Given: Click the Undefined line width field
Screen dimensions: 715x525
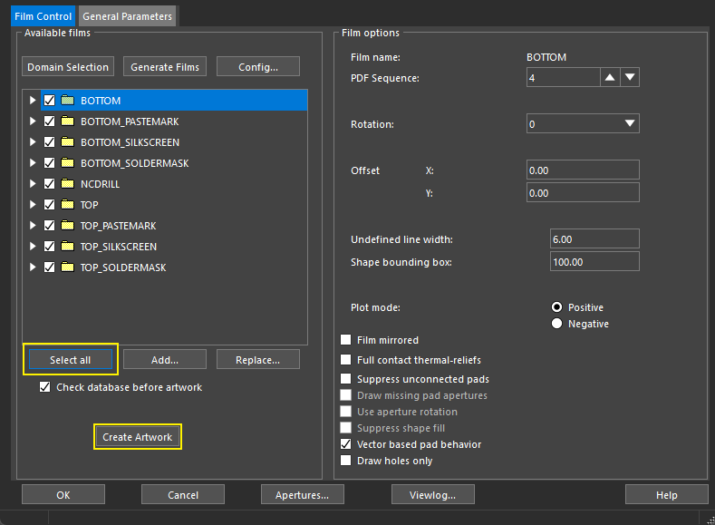Looking at the screenshot, I should point(594,239).
